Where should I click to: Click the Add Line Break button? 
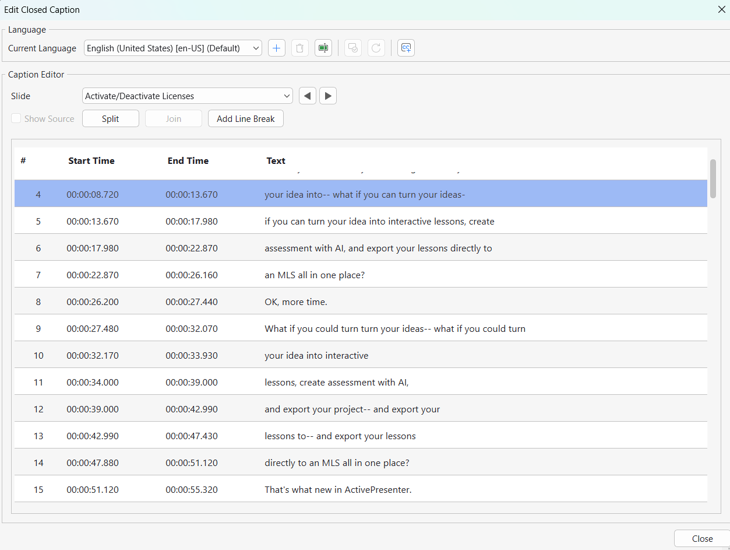[x=246, y=118]
